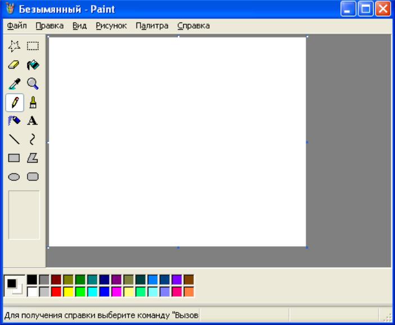Click the status bar help text
395x325 pixels.
click(101, 315)
